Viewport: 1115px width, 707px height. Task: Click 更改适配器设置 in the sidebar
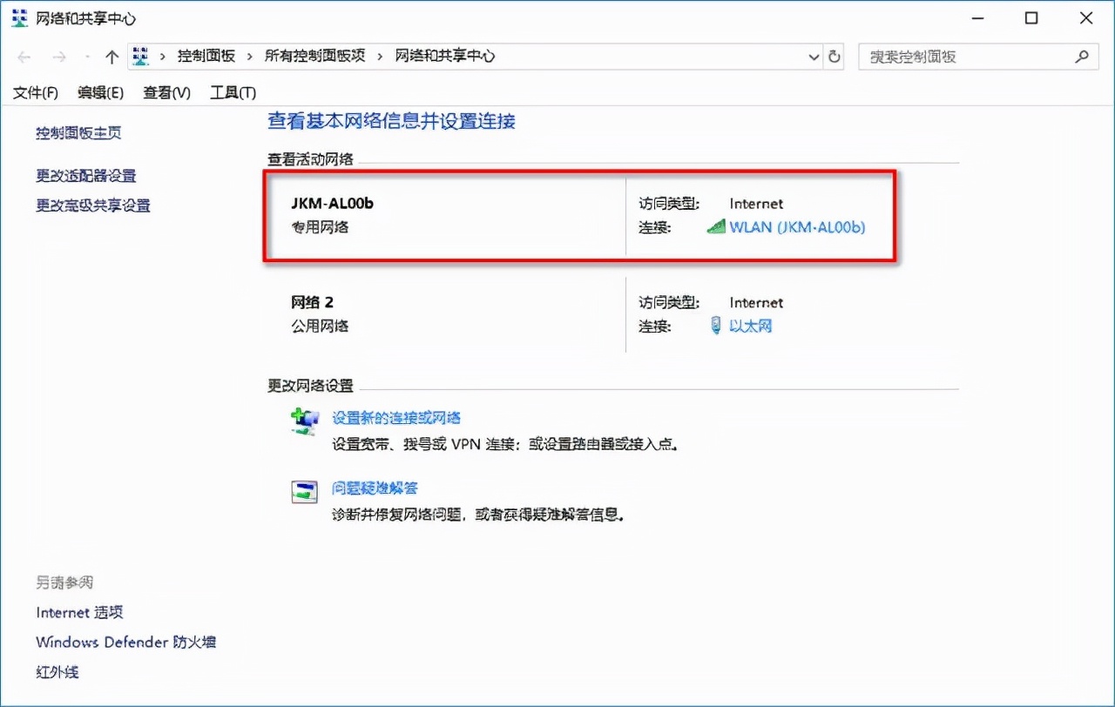point(84,175)
